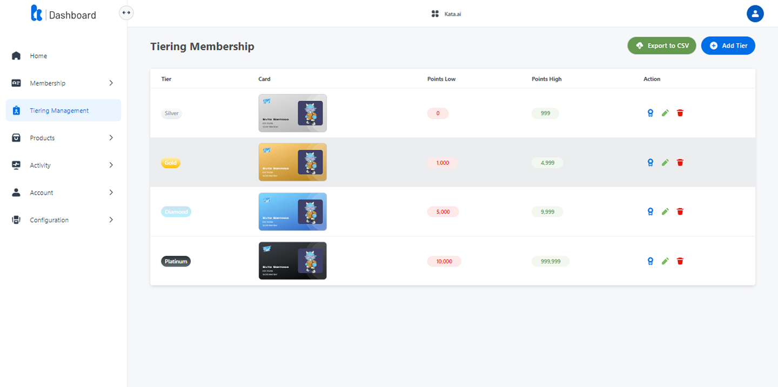The width and height of the screenshot is (778, 387).
Task: Delete the Gold tier using trash icon
Action: click(x=680, y=162)
